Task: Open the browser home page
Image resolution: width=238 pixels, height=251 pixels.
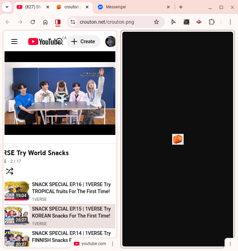Action: coord(45,22)
